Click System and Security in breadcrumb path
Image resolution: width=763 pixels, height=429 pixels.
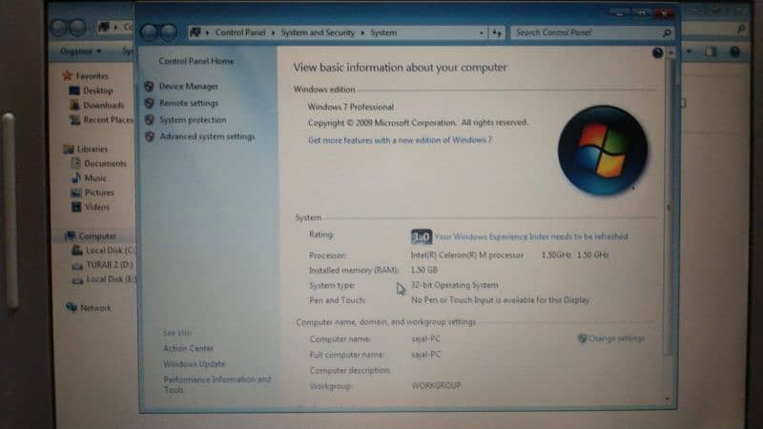coord(318,32)
